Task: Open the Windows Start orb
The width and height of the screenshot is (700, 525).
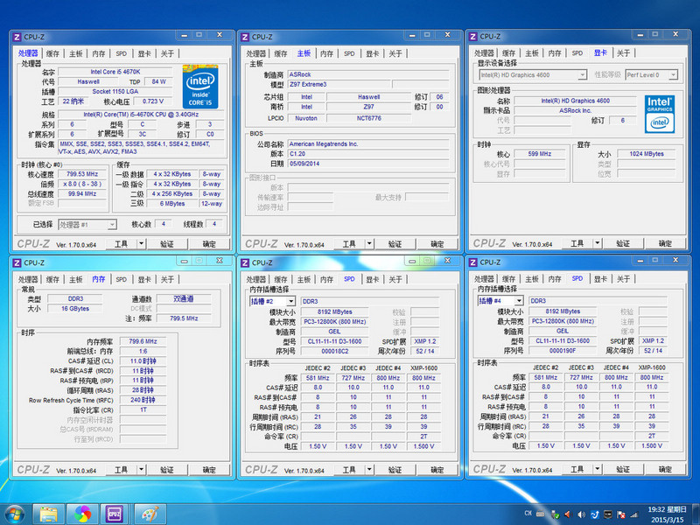Action: (x=14, y=513)
